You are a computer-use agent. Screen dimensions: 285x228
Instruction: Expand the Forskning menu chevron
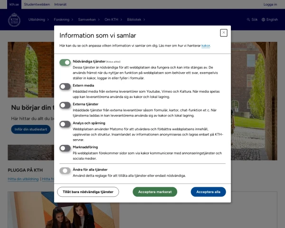(x=72, y=19)
